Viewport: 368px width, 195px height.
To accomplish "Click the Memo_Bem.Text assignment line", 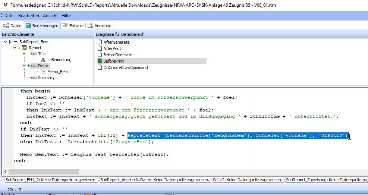I will pos(94,154).
